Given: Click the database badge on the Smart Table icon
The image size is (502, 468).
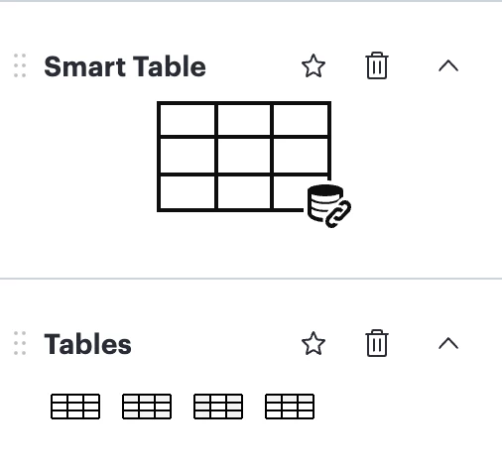Looking at the screenshot, I should tap(329, 205).
